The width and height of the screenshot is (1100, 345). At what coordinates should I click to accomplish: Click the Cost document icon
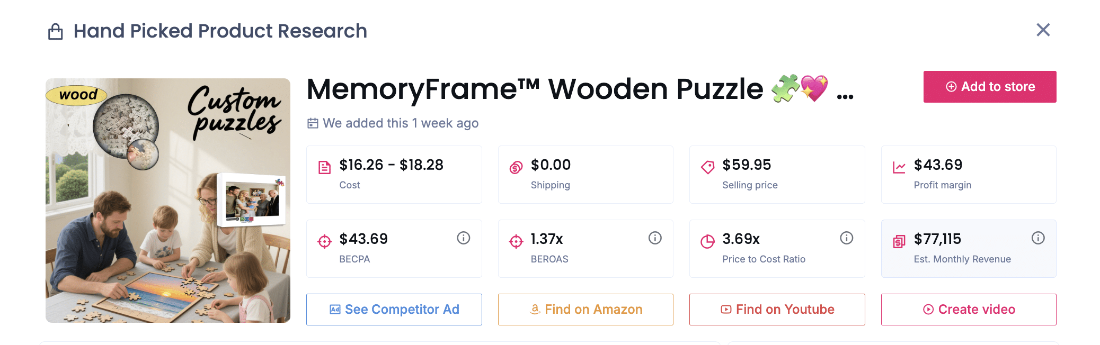coord(324,168)
